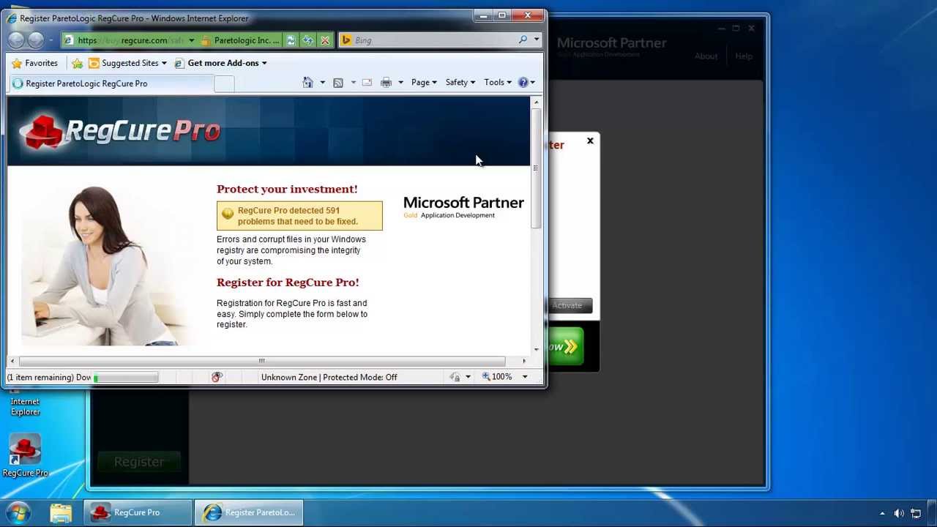
Task: Open the Help question-mark icon
Action: [x=523, y=83]
